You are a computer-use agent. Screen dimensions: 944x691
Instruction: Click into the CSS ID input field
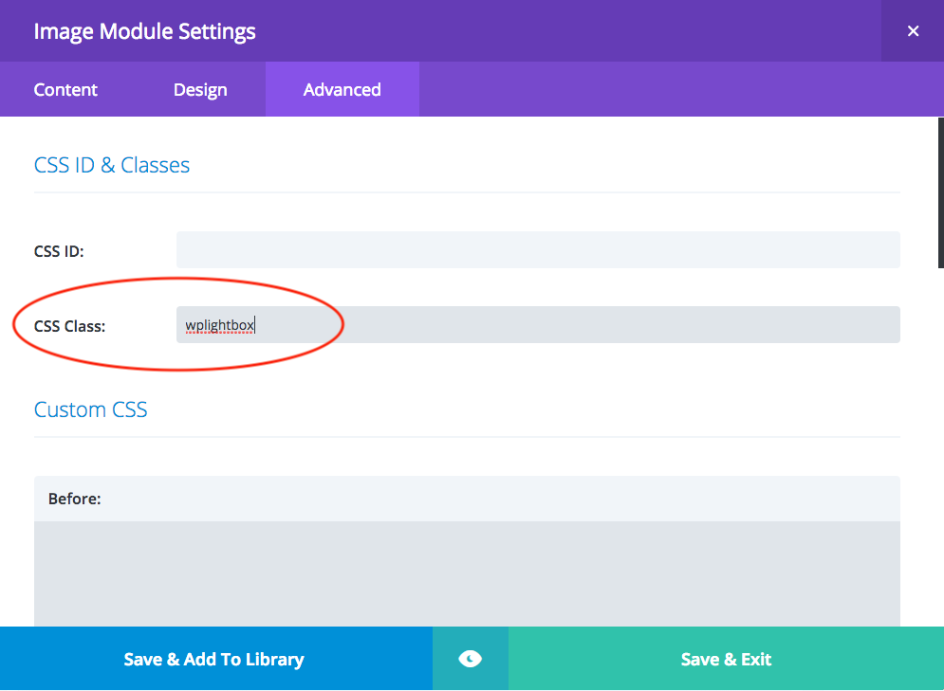point(537,250)
